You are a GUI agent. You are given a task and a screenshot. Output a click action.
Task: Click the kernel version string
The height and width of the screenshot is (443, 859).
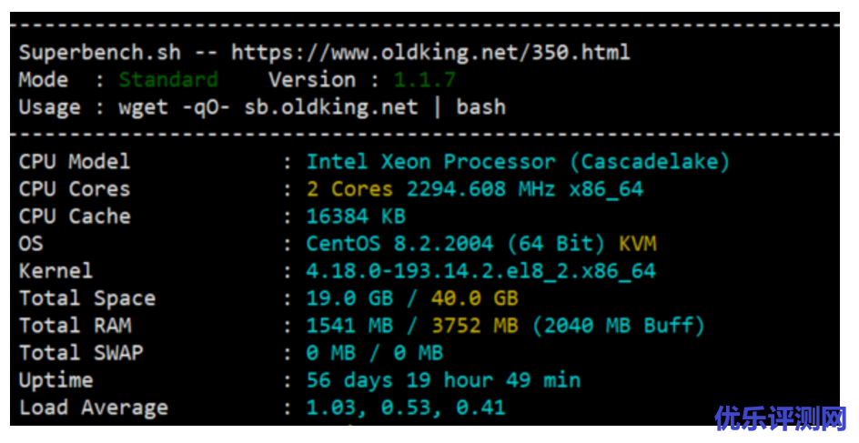(480, 271)
